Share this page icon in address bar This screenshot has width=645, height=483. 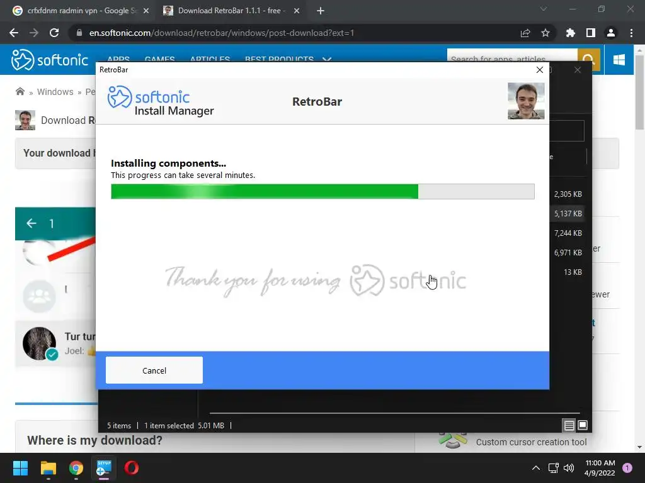coord(525,33)
